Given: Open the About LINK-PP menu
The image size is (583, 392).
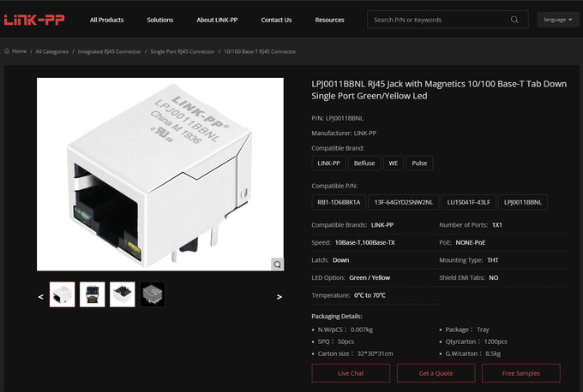Looking at the screenshot, I should (x=217, y=20).
